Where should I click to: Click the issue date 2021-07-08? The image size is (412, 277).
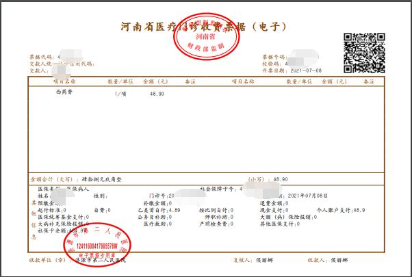point(305,70)
